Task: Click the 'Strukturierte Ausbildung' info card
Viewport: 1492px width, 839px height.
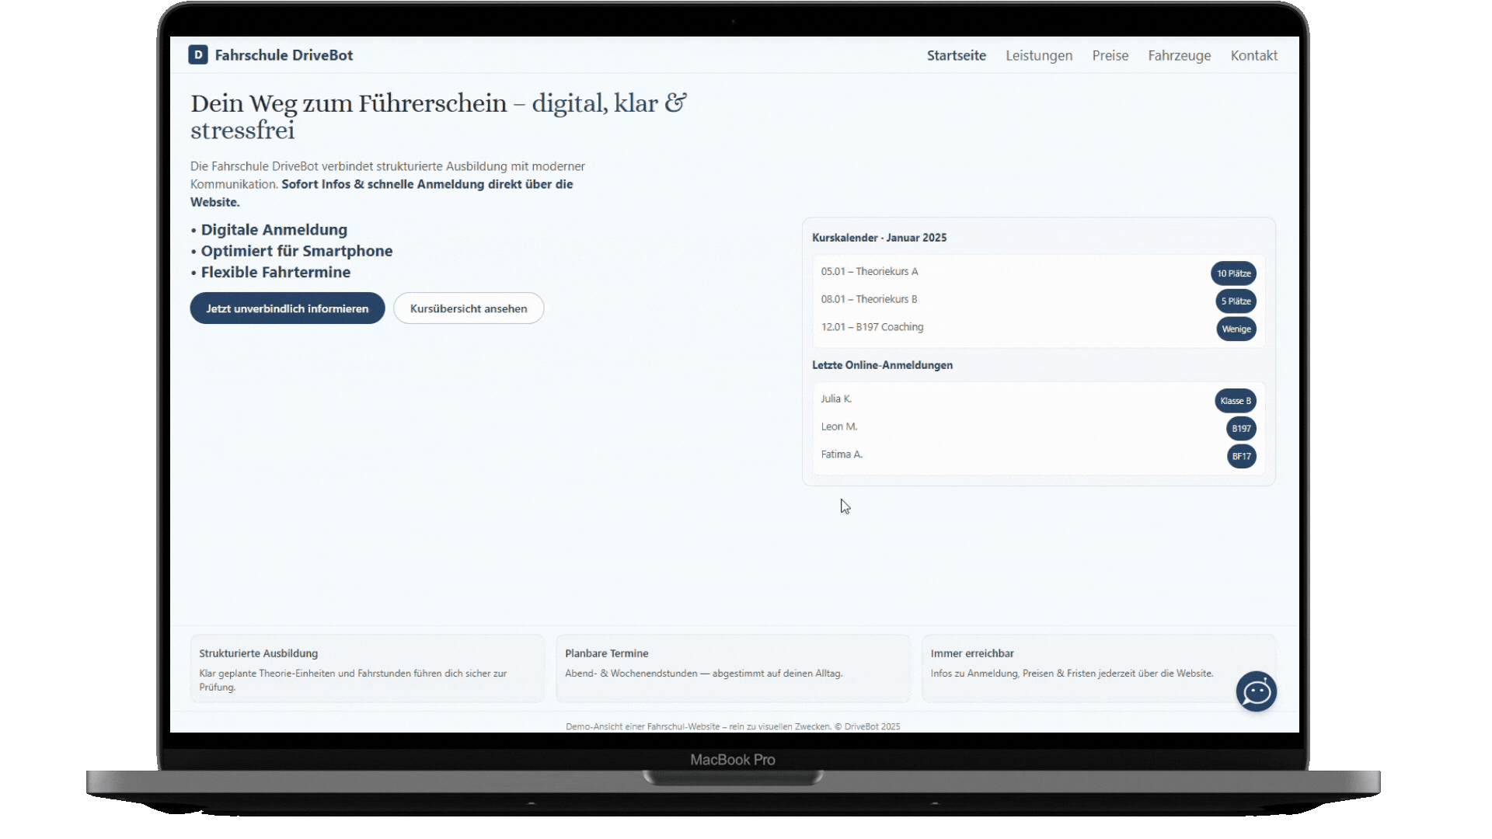Action: [x=367, y=668]
